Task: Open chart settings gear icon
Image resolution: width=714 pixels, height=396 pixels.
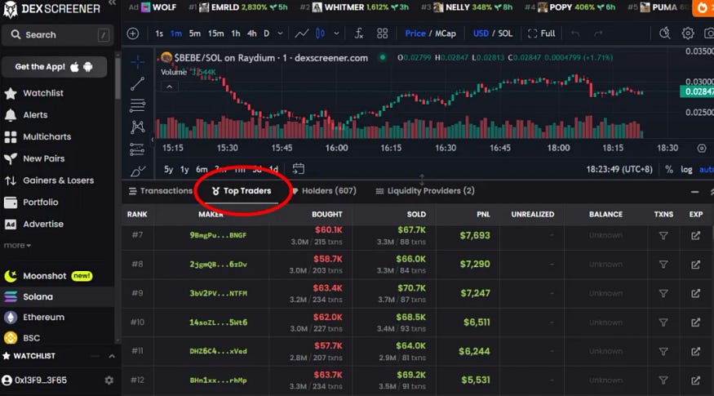Action: pos(688,33)
